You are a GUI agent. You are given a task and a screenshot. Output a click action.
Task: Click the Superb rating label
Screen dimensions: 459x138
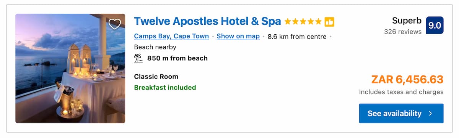click(x=407, y=21)
